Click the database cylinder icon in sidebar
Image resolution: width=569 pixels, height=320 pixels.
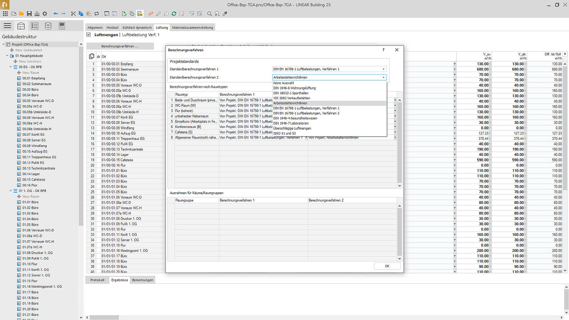[x=48, y=26]
